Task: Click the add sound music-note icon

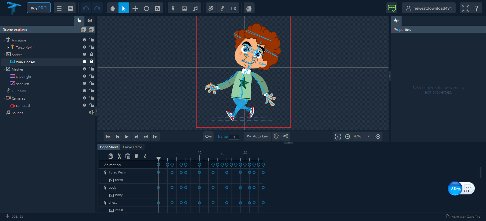Action: click(x=195, y=8)
